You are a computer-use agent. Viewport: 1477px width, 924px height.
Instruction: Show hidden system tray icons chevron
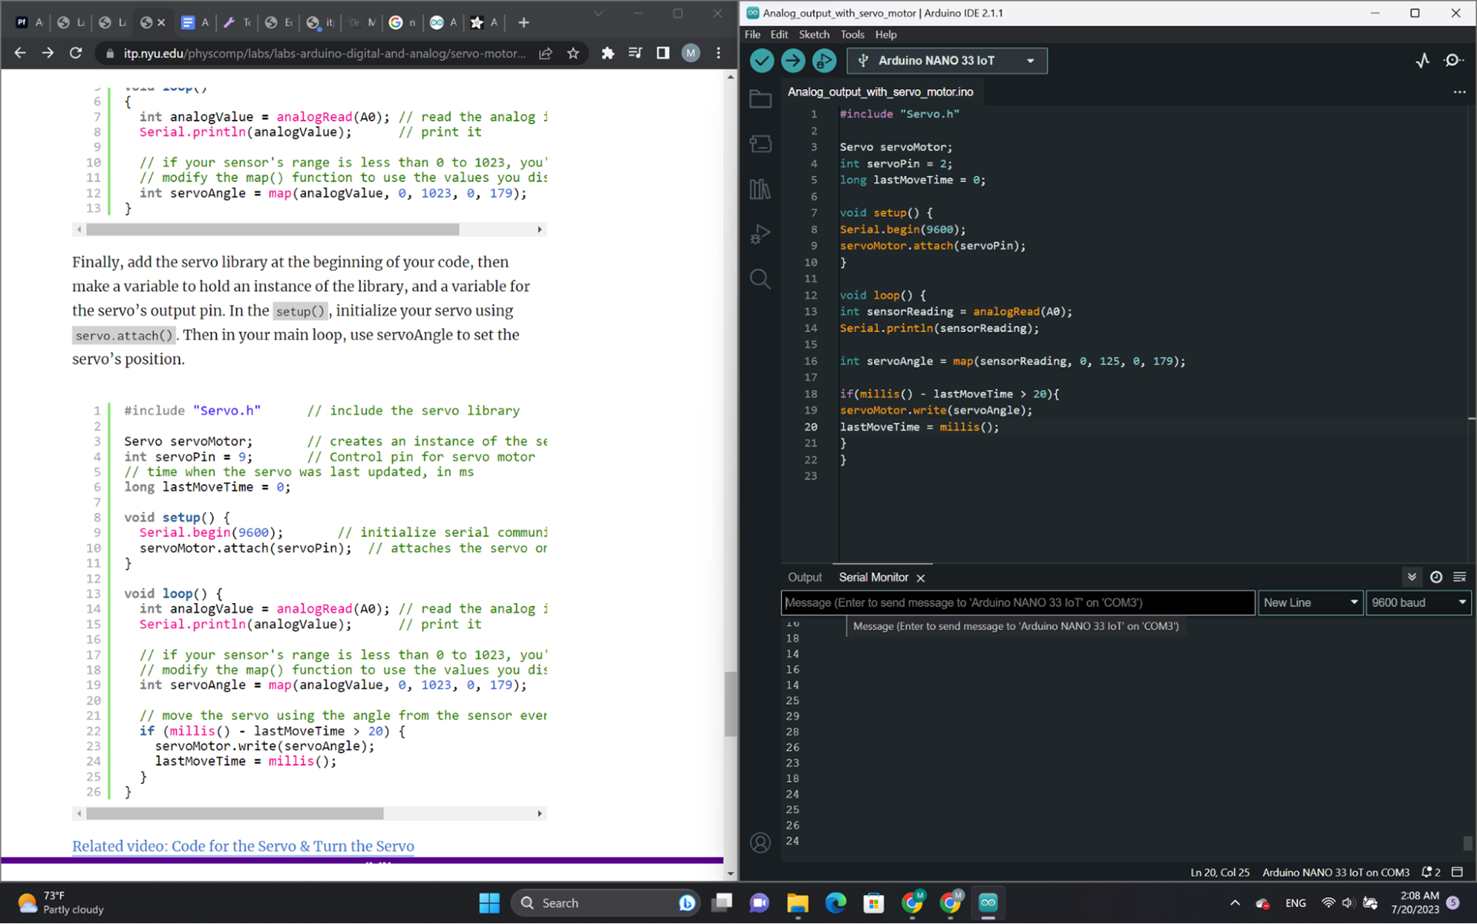click(x=1235, y=903)
